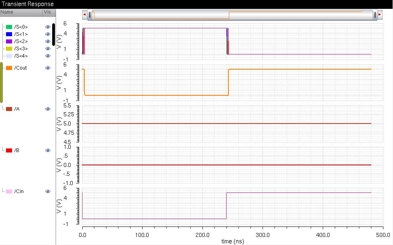Hide the /Cin trace with its eye icon

(x=48, y=191)
